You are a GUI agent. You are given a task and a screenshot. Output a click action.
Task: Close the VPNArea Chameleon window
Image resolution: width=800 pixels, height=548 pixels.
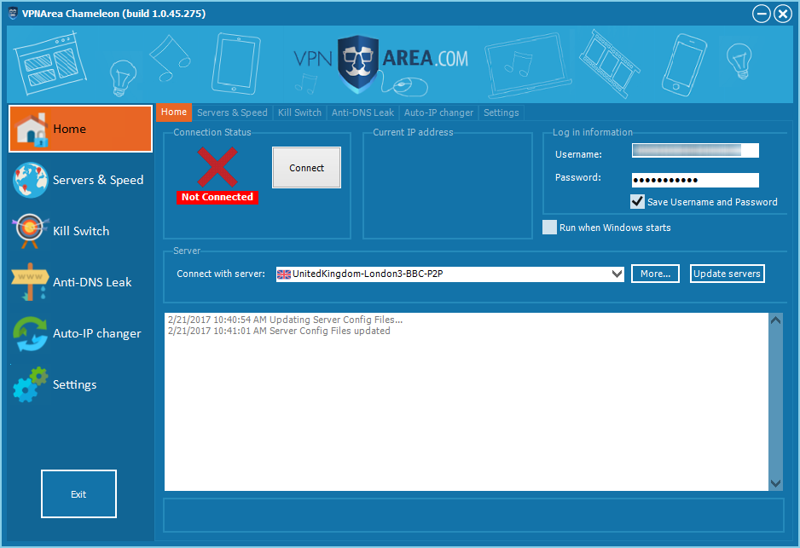tap(783, 14)
